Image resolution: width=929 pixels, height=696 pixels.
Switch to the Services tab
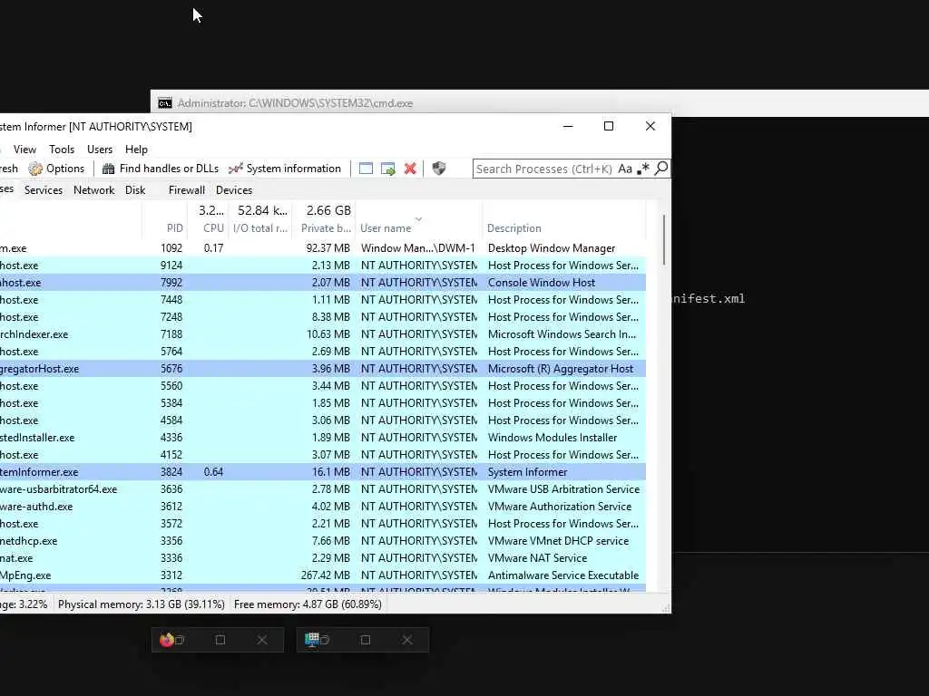point(44,190)
